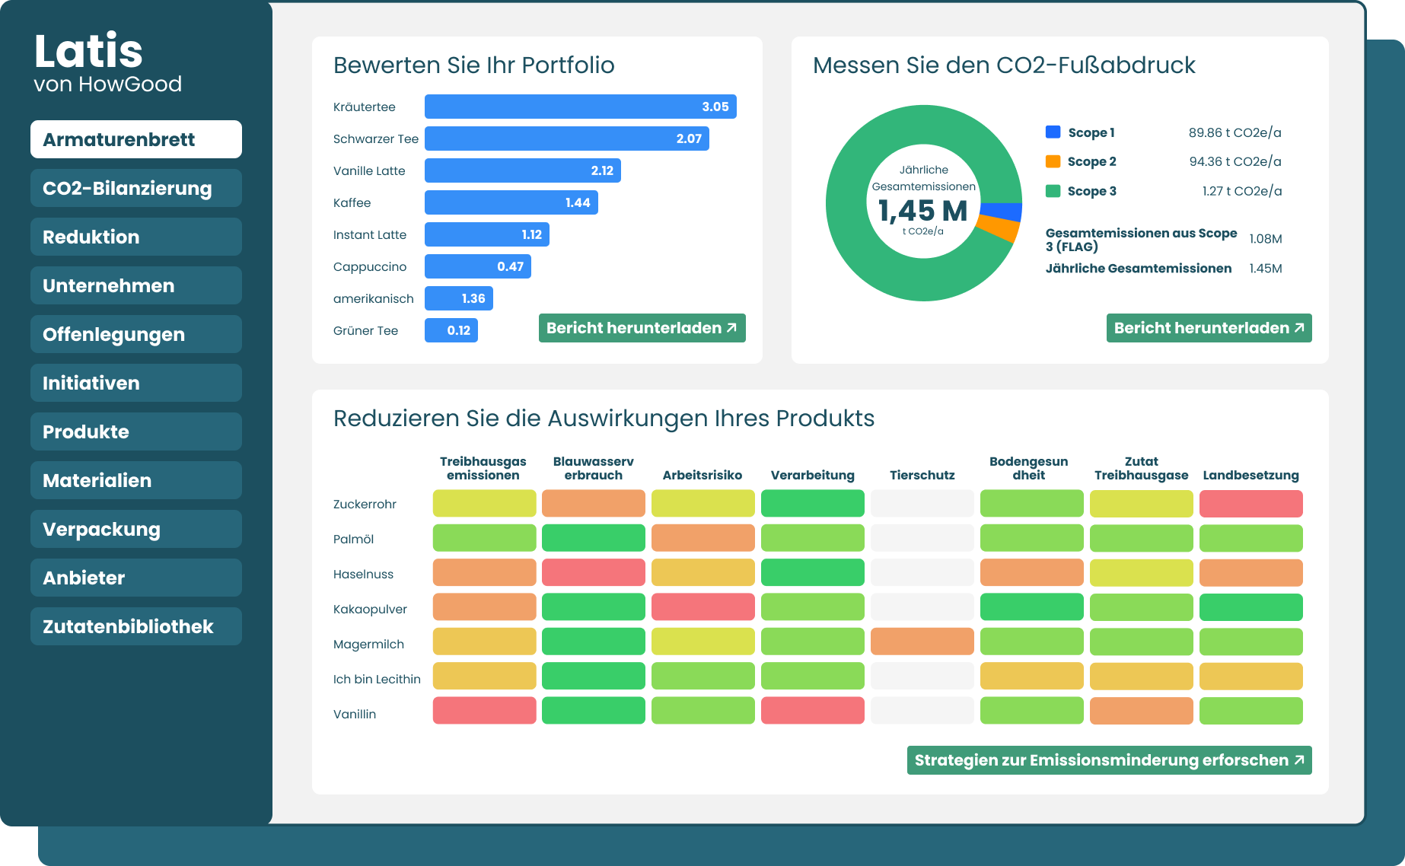
Task: Select Unternehmen in the sidebar
Action: [x=136, y=285]
